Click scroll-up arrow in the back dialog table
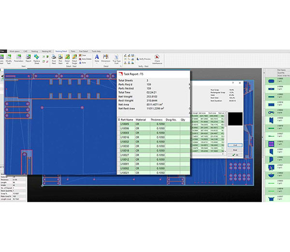The width and height of the screenshot is (290, 252). coord(225,113)
